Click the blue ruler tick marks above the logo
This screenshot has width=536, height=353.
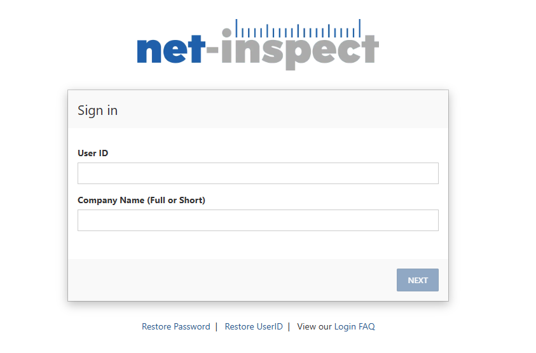click(298, 29)
